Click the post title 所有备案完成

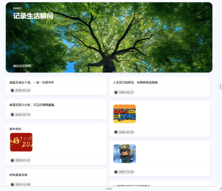coord(18,175)
